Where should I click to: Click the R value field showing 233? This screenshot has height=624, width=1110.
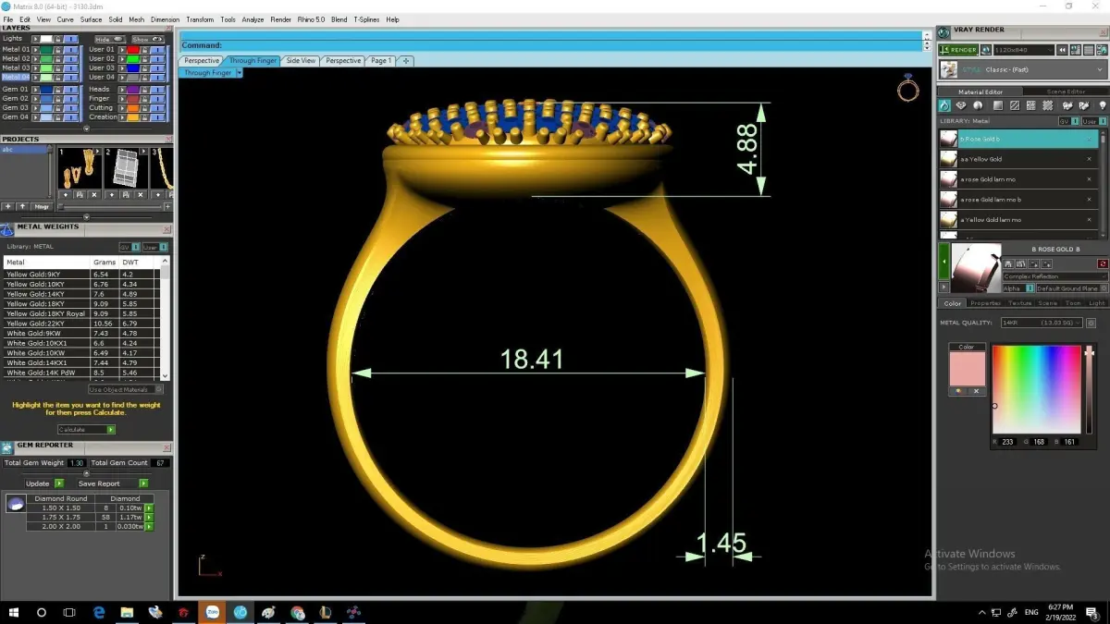[1008, 442]
